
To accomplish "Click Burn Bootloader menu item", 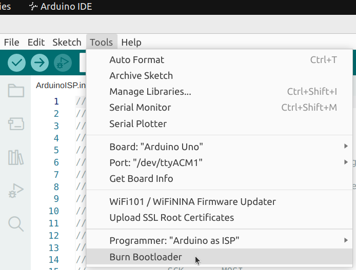I will pyautogui.click(x=220, y=257).
